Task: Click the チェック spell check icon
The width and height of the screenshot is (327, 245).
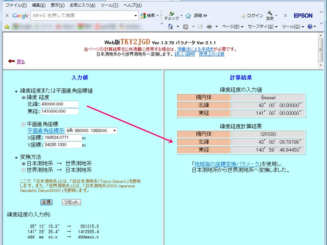Action: (171, 14)
